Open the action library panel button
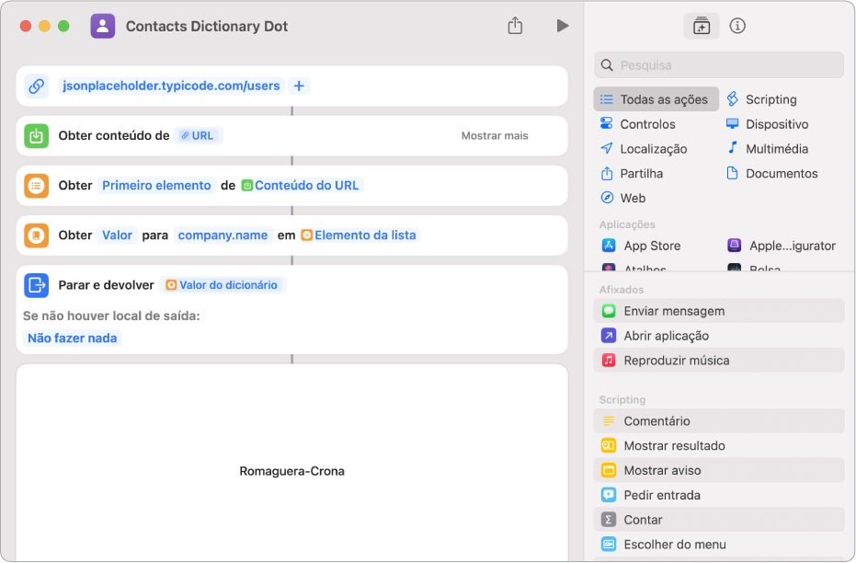The height and width of the screenshot is (563, 856). 701,26
